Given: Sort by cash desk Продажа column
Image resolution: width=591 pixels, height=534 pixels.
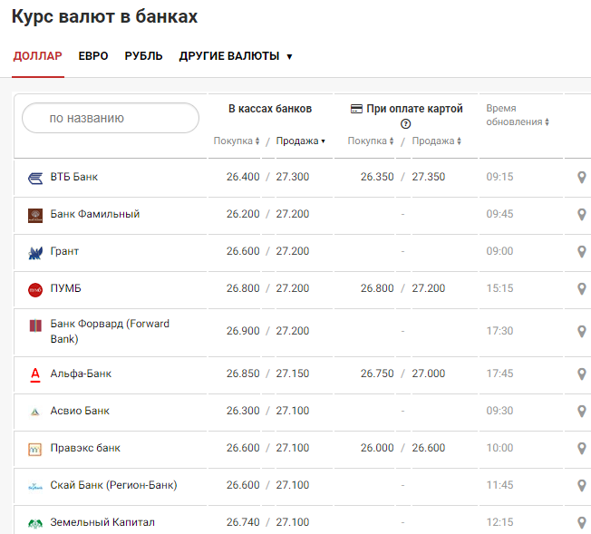Looking at the screenshot, I should (301, 141).
